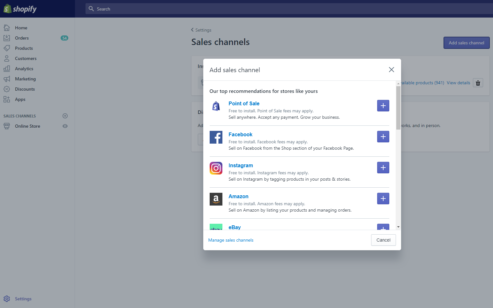
Task: Click the Online Store shop icon
Action: (x=7, y=126)
